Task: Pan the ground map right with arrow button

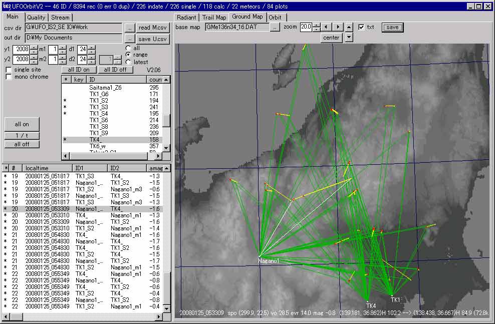Action: coord(338,27)
